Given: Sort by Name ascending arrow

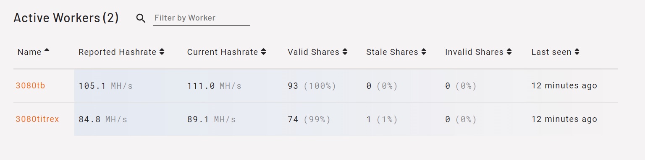Looking at the screenshot, I should click(47, 51).
